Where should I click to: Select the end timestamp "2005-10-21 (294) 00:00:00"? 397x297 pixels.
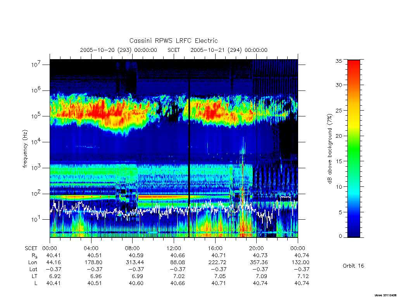click(229, 50)
